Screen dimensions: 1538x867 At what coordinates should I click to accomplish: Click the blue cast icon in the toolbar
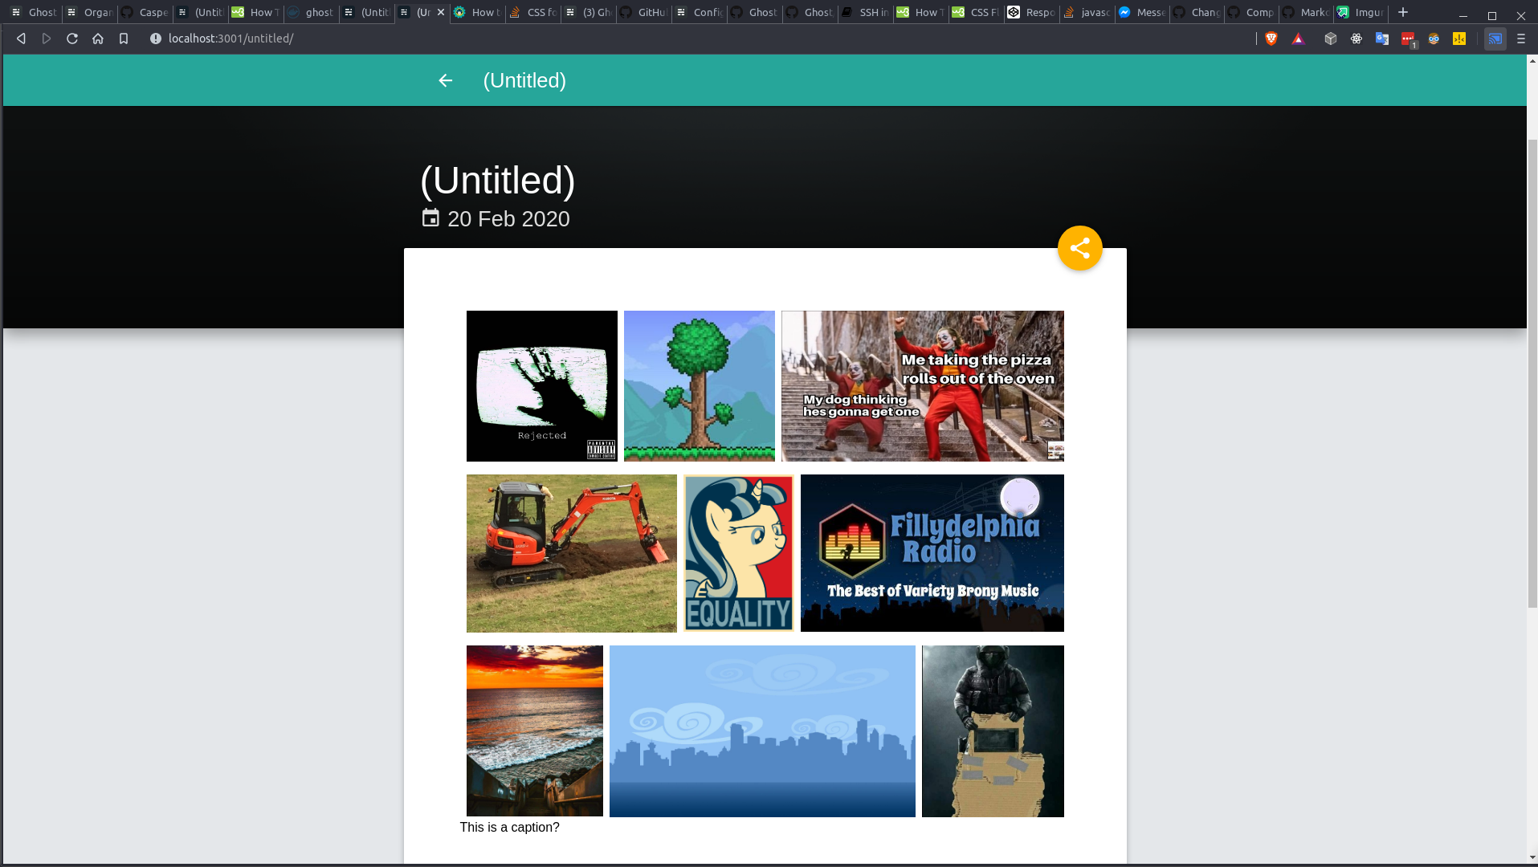click(x=1495, y=39)
